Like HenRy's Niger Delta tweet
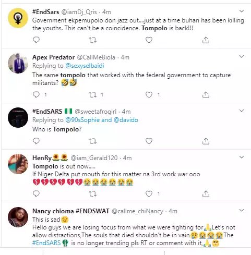Screen dimensions: 251x255 [x=149, y=194]
